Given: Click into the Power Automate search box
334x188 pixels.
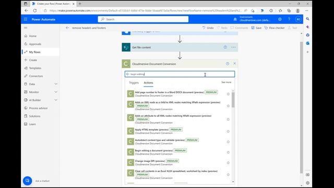Looking at the screenshot, I should [x=143, y=19].
